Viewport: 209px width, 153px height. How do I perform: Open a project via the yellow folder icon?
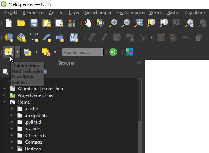[x=21, y=23]
